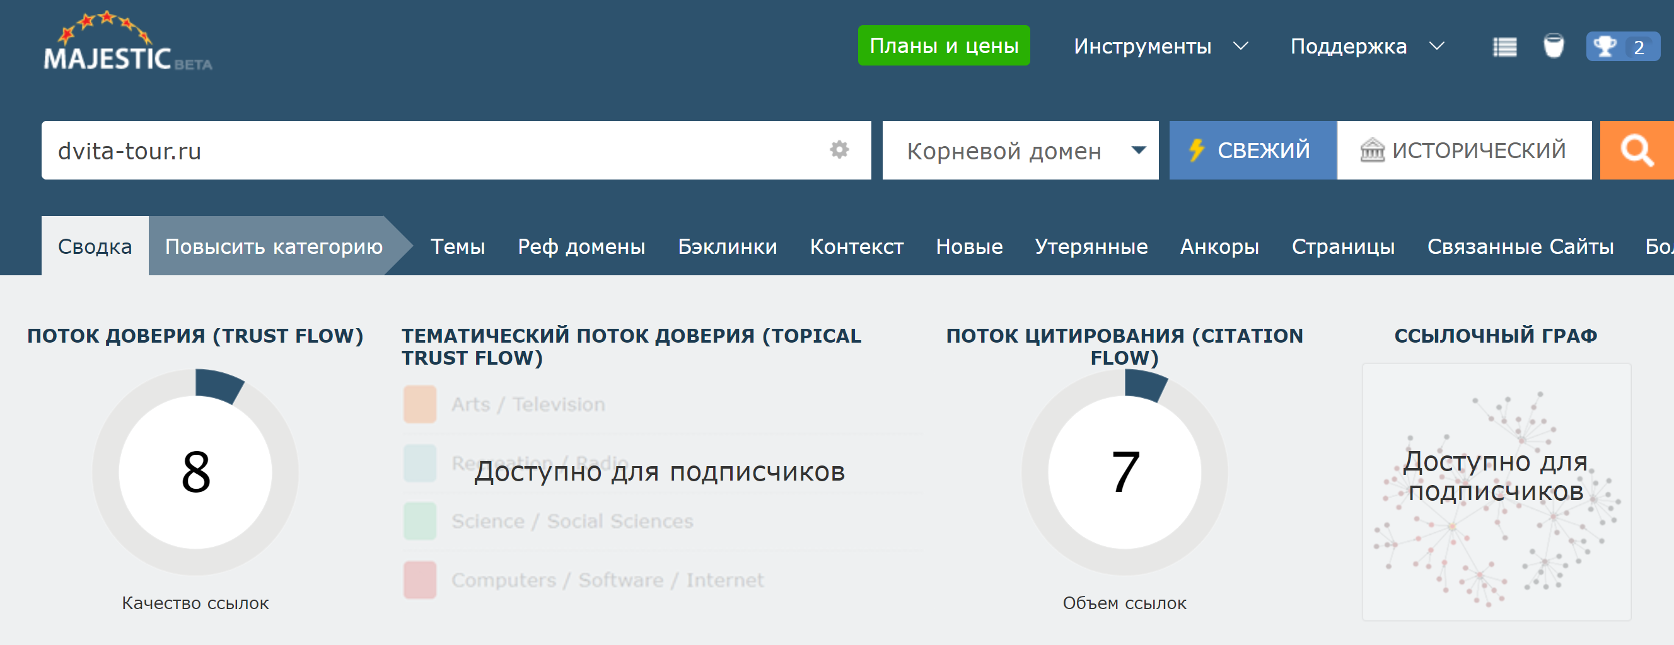Image resolution: width=1674 pixels, height=645 pixels.
Task: Click the Объем ссылок label
Action: [x=1124, y=603]
